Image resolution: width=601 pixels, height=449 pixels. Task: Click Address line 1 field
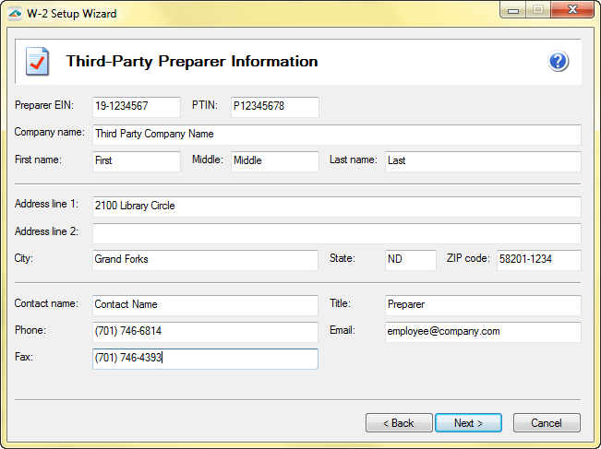pyautogui.click(x=336, y=207)
